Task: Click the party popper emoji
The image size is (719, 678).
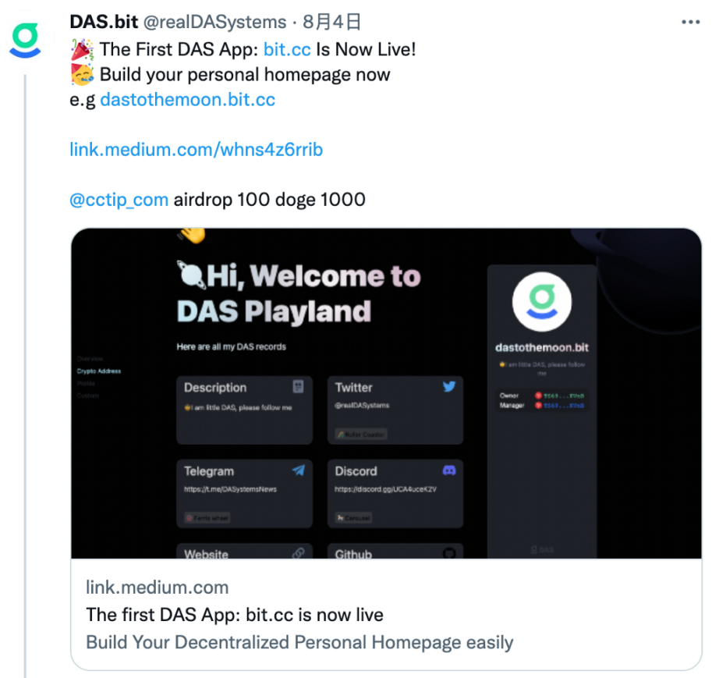Action: pos(81,50)
